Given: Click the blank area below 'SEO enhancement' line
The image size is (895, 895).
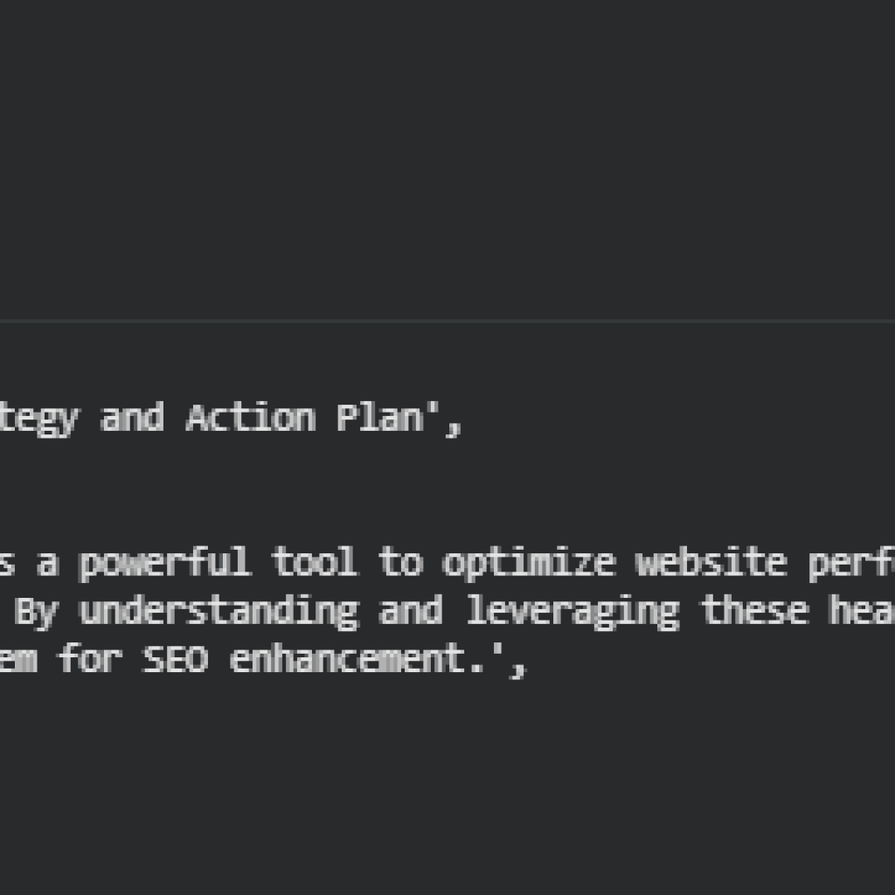Looking at the screenshot, I should coord(447,787).
